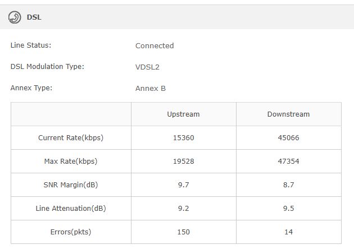Click downstream current rate 45066

click(288, 138)
